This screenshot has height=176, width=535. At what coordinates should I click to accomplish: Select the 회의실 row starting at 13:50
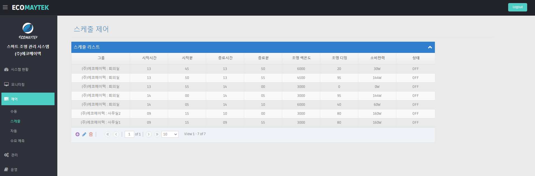coord(253,78)
